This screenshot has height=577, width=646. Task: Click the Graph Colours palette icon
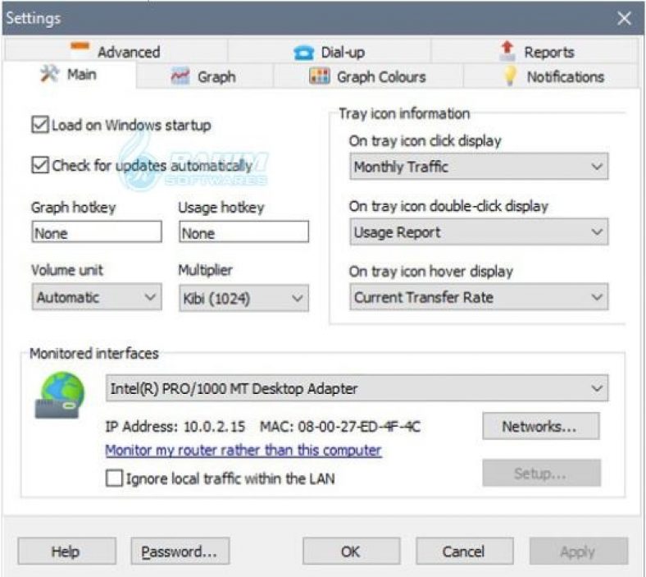pos(319,76)
